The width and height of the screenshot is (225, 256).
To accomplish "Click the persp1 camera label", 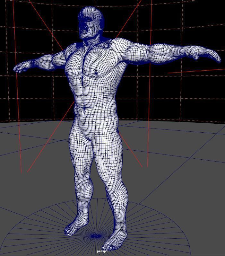I will (x=102, y=251).
